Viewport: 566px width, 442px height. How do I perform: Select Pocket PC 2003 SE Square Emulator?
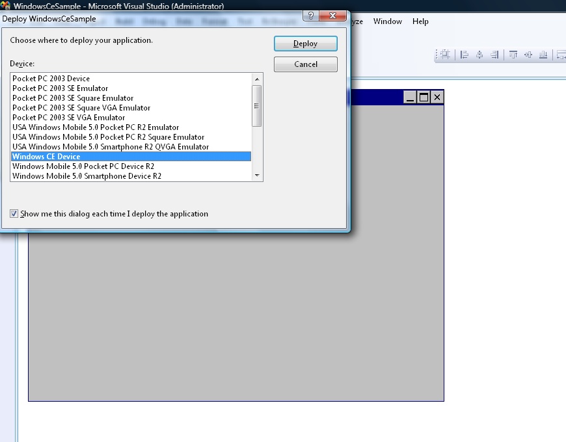131,98
